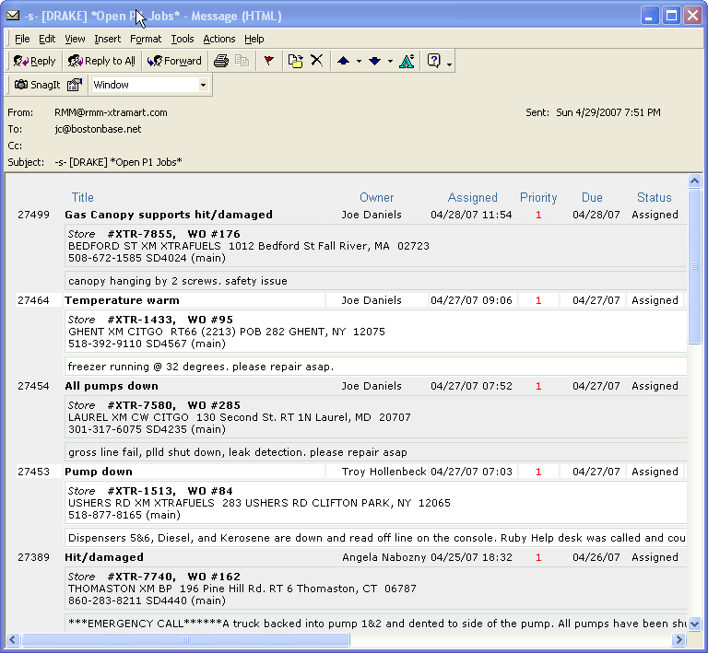Open the File menu
The width and height of the screenshot is (708, 653).
pyautogui.click(x=22, y=39)
